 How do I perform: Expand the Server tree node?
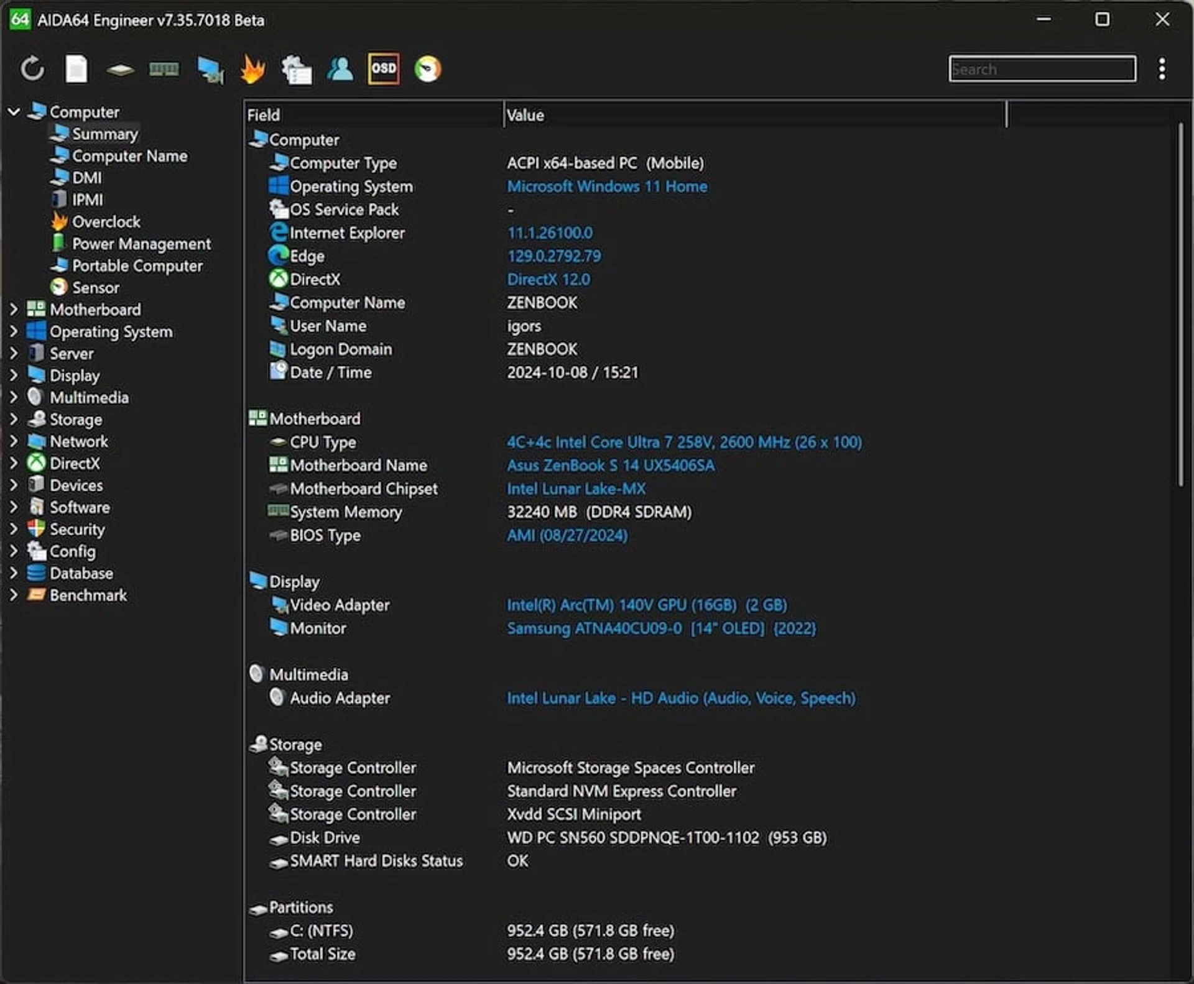click(14, 353)
